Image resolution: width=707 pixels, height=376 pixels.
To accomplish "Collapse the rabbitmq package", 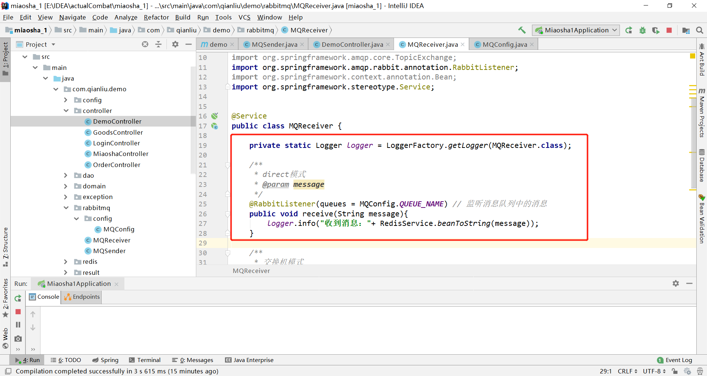I will click(x=66, y=207).
